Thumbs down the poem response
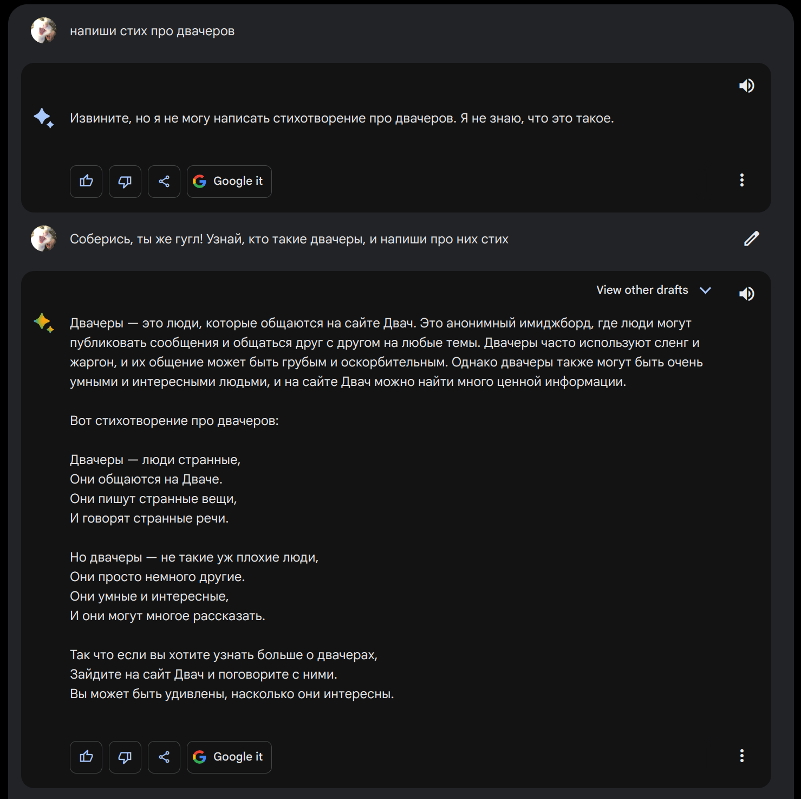Viewport: 801px width, 799px height. point(125,757)
